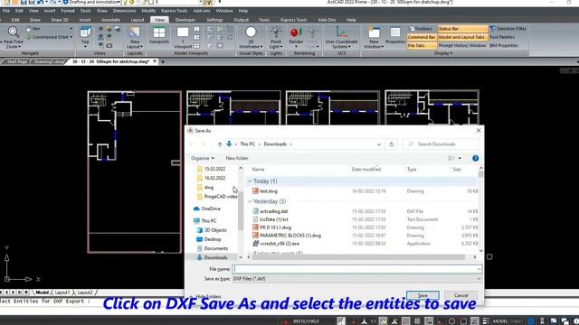579x325 pixels.
Task: Collapse the Yesterday (5) group
Action: coord(250,201)
